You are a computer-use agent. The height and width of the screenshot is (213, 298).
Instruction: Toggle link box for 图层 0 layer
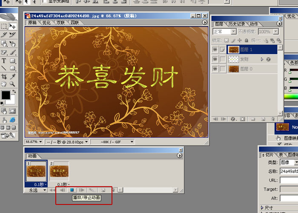(x=223, y=69)
